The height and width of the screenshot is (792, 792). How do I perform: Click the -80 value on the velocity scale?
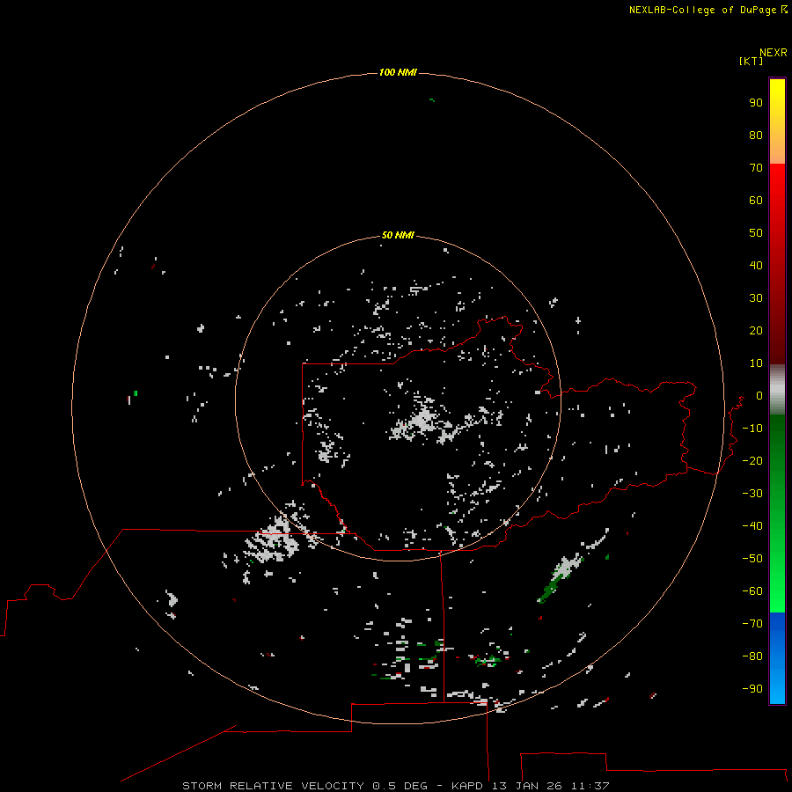pos(752,656)
